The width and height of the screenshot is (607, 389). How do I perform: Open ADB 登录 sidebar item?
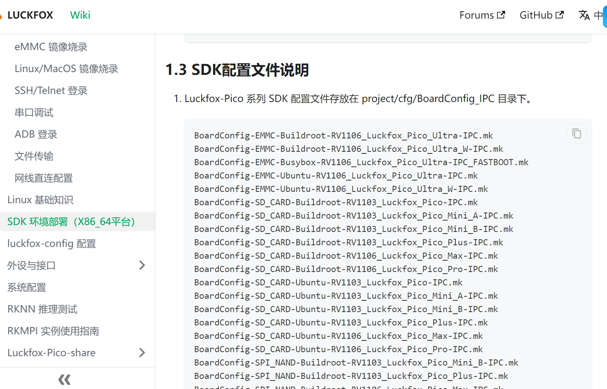coord(36,134)
